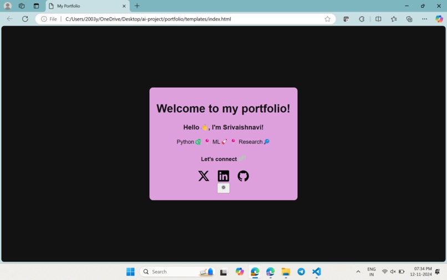
Task: Open the Copilot sidebar icon
Action: (439, 19)
